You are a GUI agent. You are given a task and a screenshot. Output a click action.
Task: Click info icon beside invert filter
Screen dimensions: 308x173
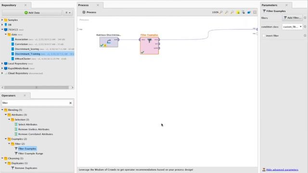pos(305,36)
